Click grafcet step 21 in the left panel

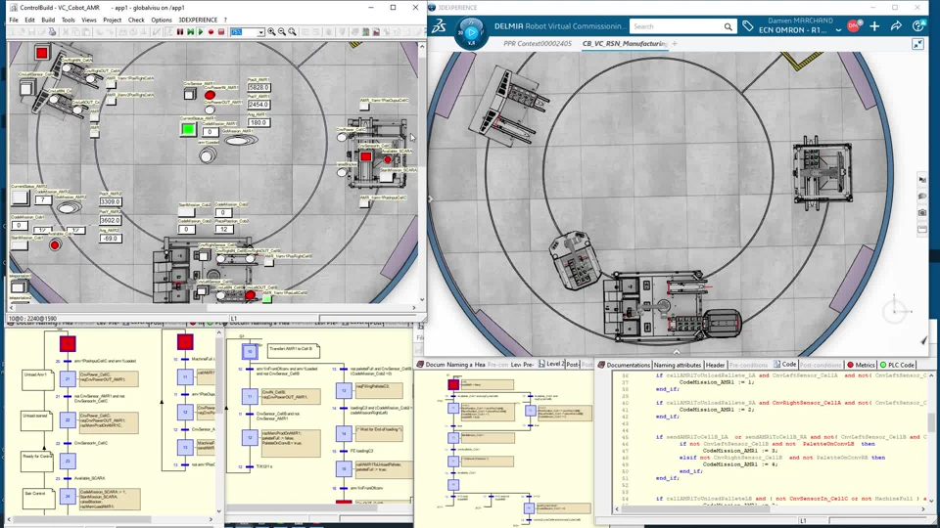tap(68, 378)
